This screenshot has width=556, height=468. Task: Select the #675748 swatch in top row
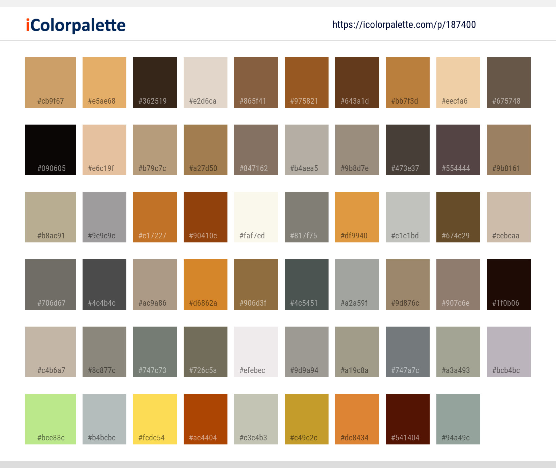tap(508, 82)
